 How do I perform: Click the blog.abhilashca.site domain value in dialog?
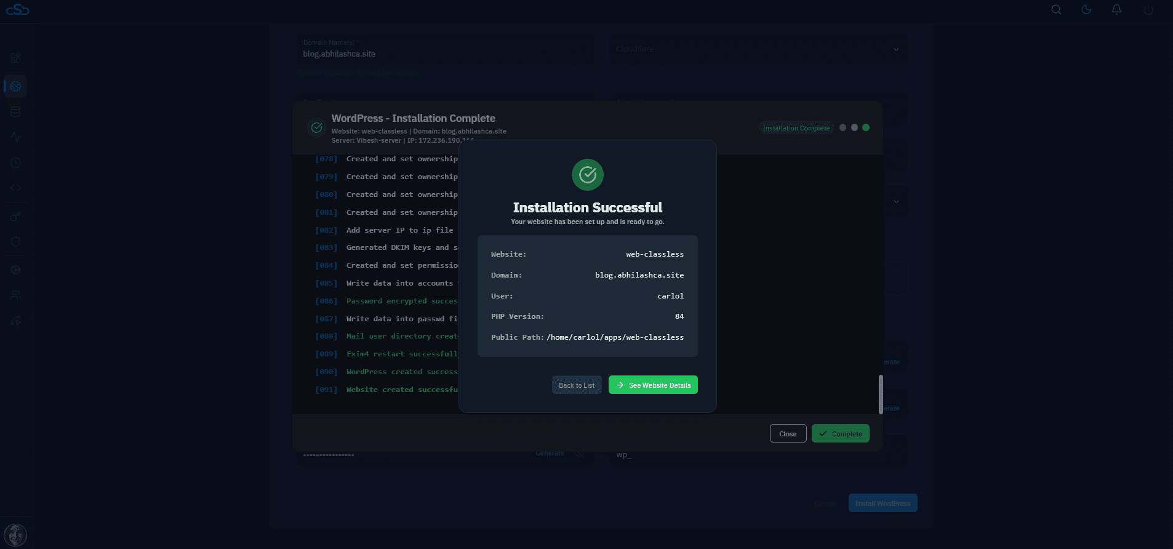[639, 275]
